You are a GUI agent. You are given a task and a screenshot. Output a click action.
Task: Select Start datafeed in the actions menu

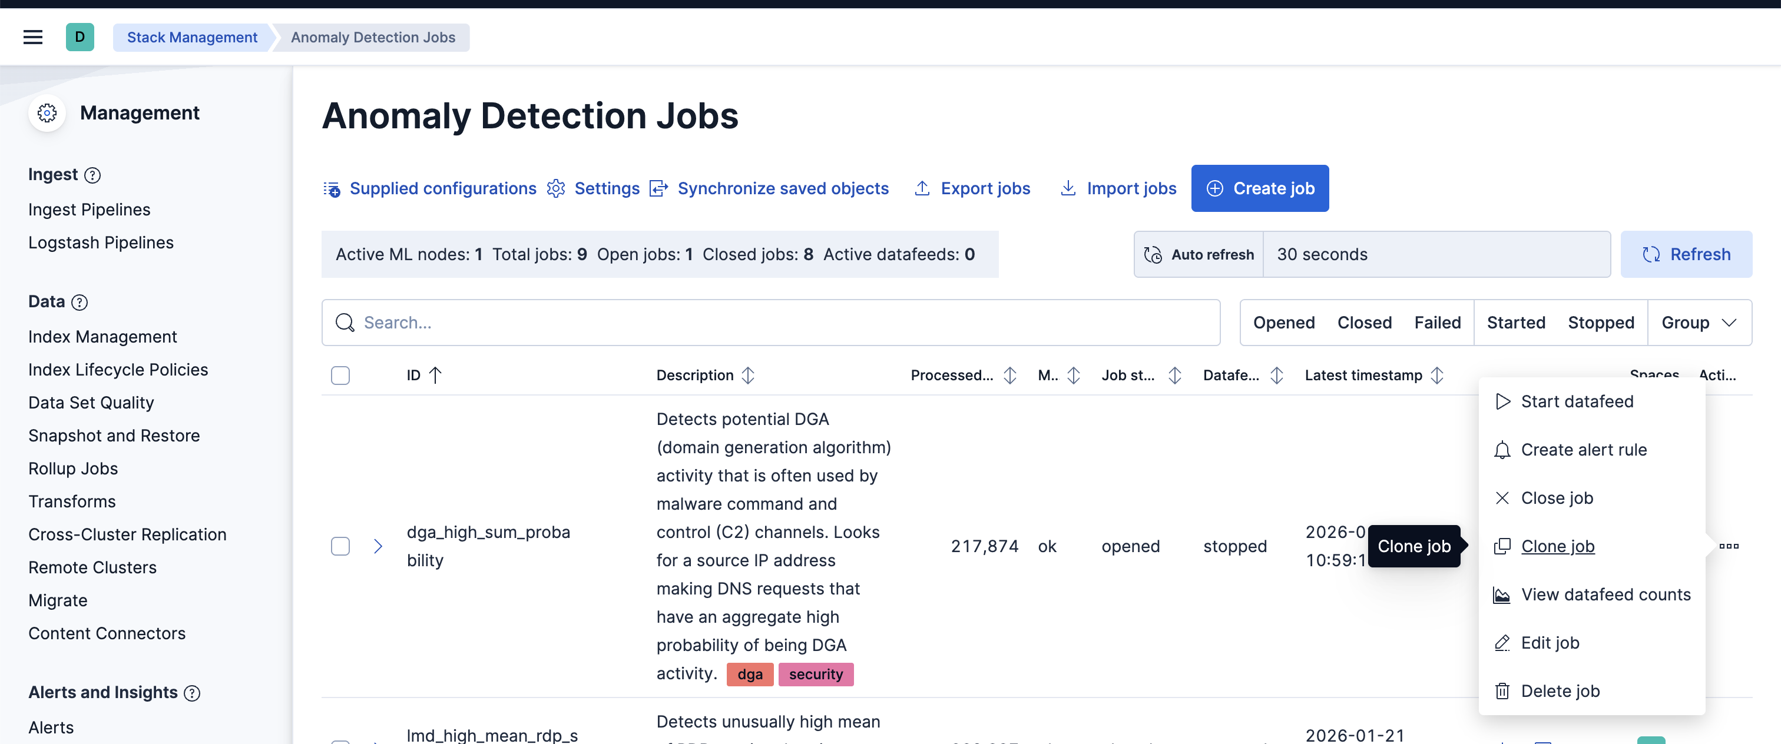tap(1577, 401)
